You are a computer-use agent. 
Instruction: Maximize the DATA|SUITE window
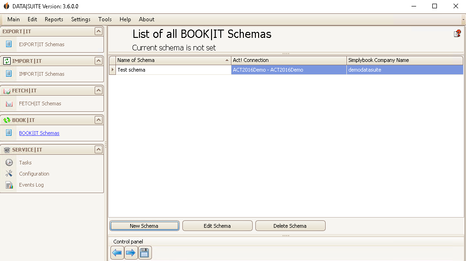click(435, 6)
